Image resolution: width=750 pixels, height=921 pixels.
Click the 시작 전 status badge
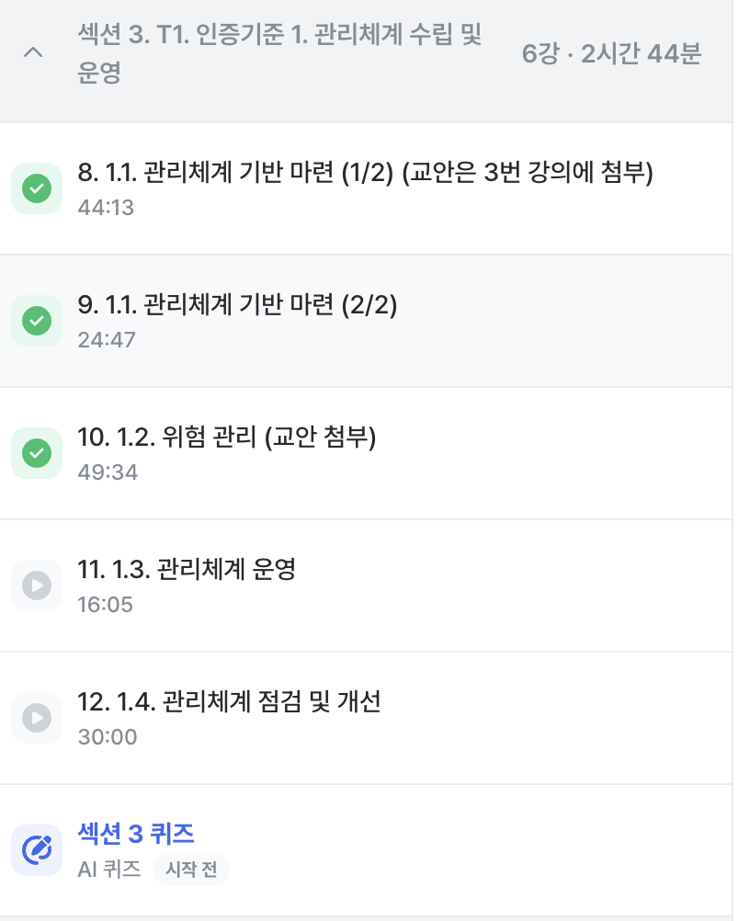point(191,870)
